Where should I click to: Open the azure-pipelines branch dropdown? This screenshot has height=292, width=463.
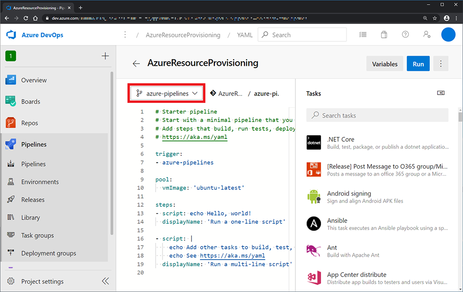coord(167,93)
